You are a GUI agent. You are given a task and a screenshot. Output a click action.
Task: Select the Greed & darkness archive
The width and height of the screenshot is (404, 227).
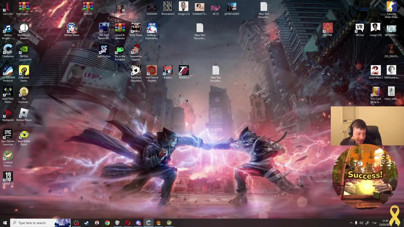120,31
